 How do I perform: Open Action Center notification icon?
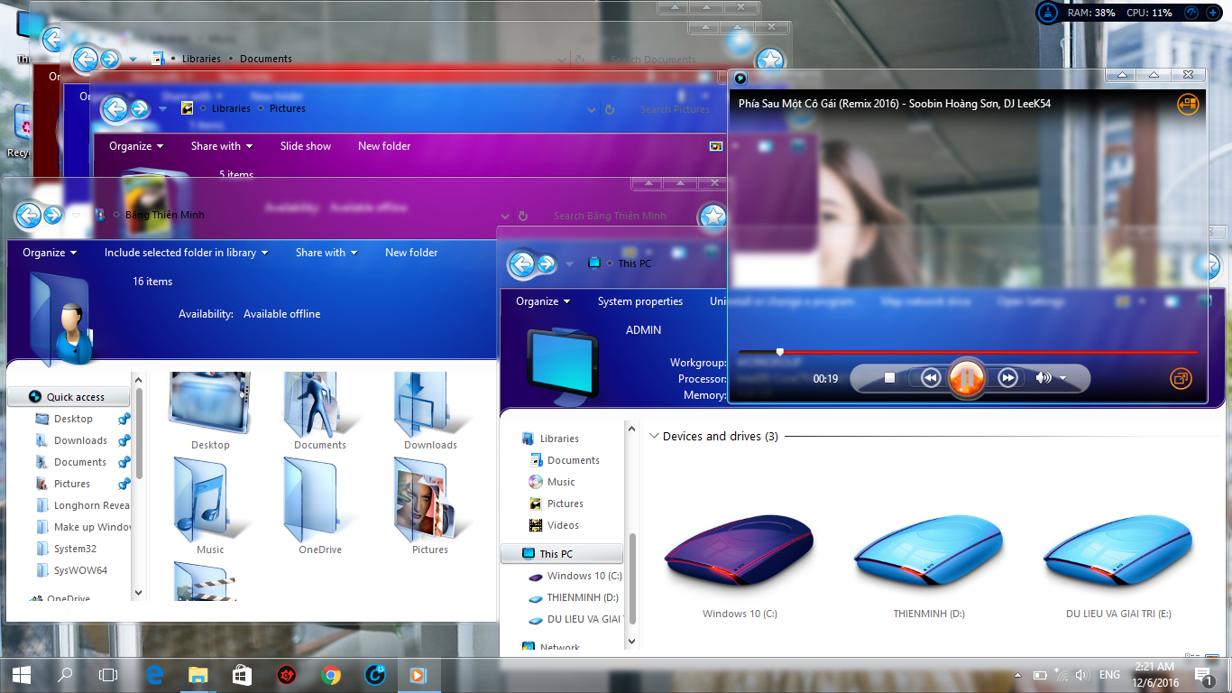(x=1204, y=675)
